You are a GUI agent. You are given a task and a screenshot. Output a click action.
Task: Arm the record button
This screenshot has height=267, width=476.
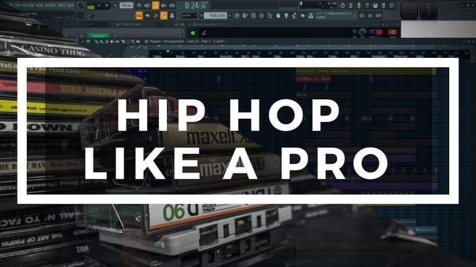[115, 5]
